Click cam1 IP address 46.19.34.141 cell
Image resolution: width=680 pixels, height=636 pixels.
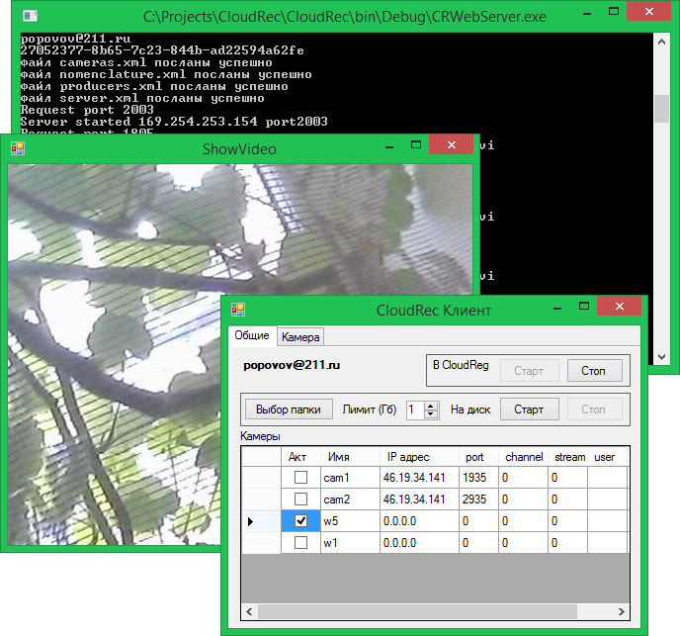coord(419,478)
